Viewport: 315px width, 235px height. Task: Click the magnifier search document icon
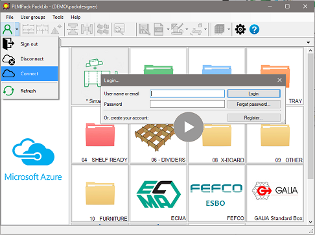click(119, 29)
